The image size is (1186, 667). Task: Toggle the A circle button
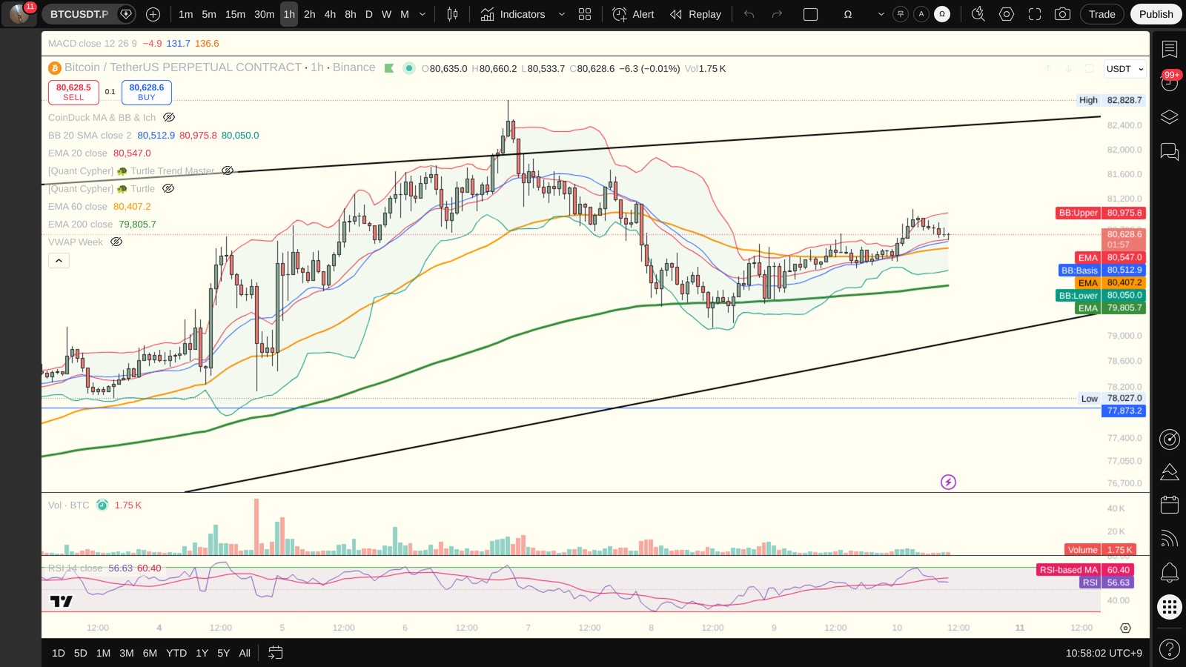click(x=921, y=14)
